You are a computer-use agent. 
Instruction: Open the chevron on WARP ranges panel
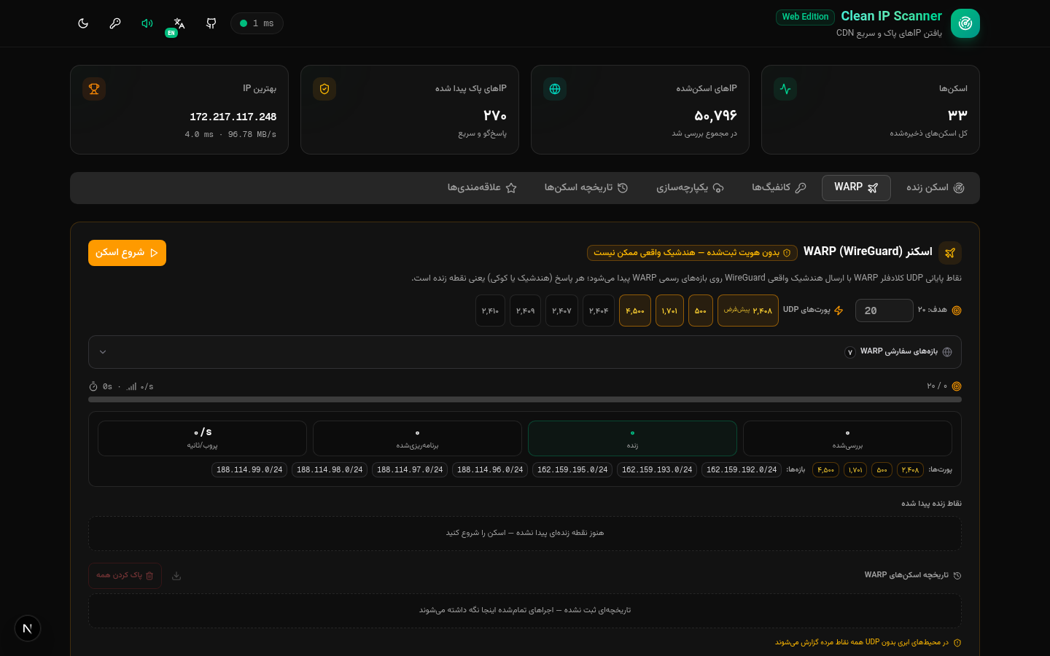coord(103,352)
